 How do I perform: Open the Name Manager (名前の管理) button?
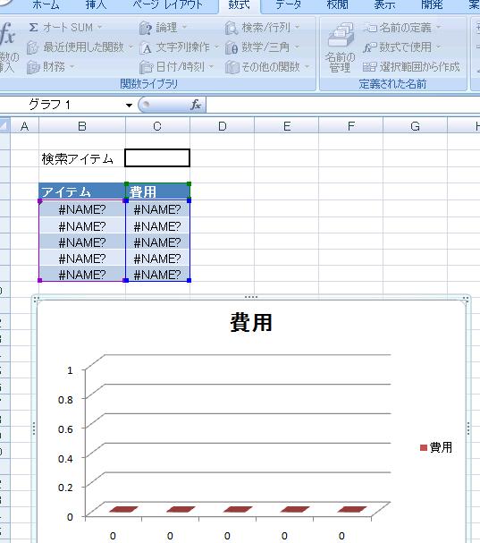[x=341, y=47]
